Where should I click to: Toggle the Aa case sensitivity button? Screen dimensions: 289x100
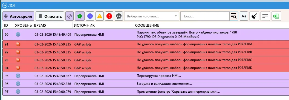[244, 16]
